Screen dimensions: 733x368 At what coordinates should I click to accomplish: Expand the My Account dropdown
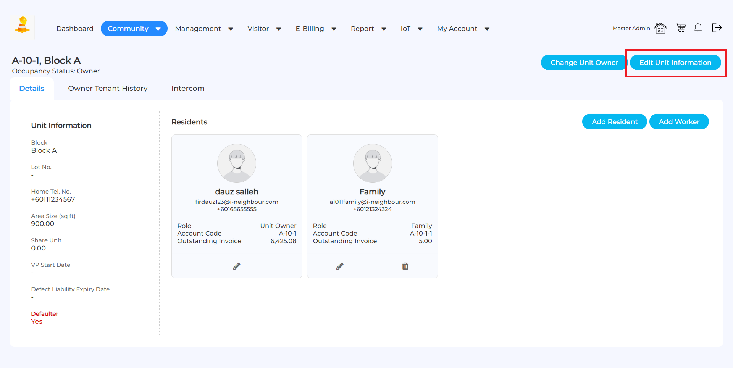pos(463,29)
